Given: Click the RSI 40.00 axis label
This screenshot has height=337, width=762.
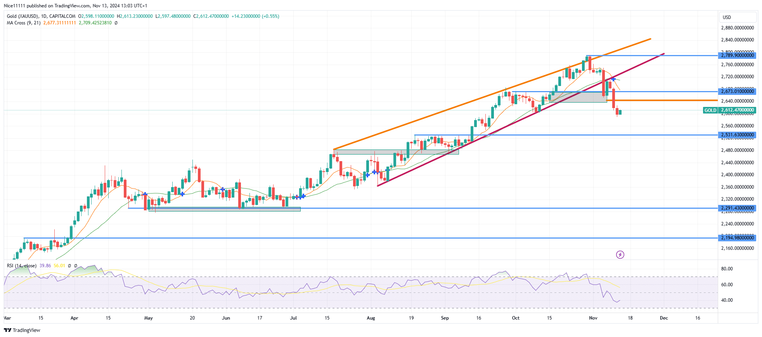Looking at the screenshot, I should [x=727, y=300].
